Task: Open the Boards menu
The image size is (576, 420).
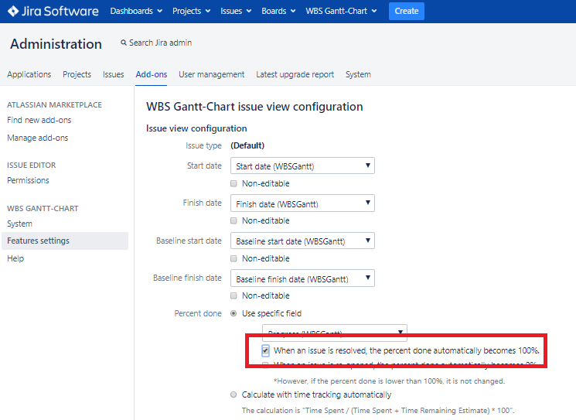Action: (278, 11)
